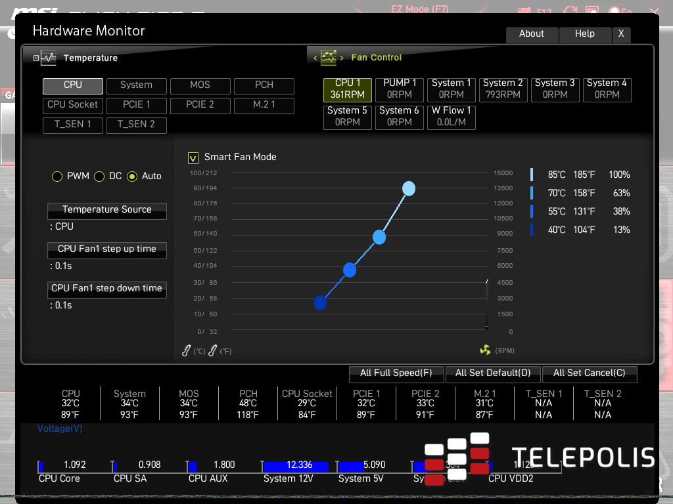673x504 pixels.
Task: Disable the Smart Fan Mode checkbox
Action: pos(193,157)
